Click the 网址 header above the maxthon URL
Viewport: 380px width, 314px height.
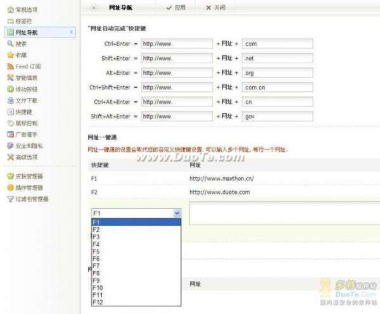click(x=195, y=165)
